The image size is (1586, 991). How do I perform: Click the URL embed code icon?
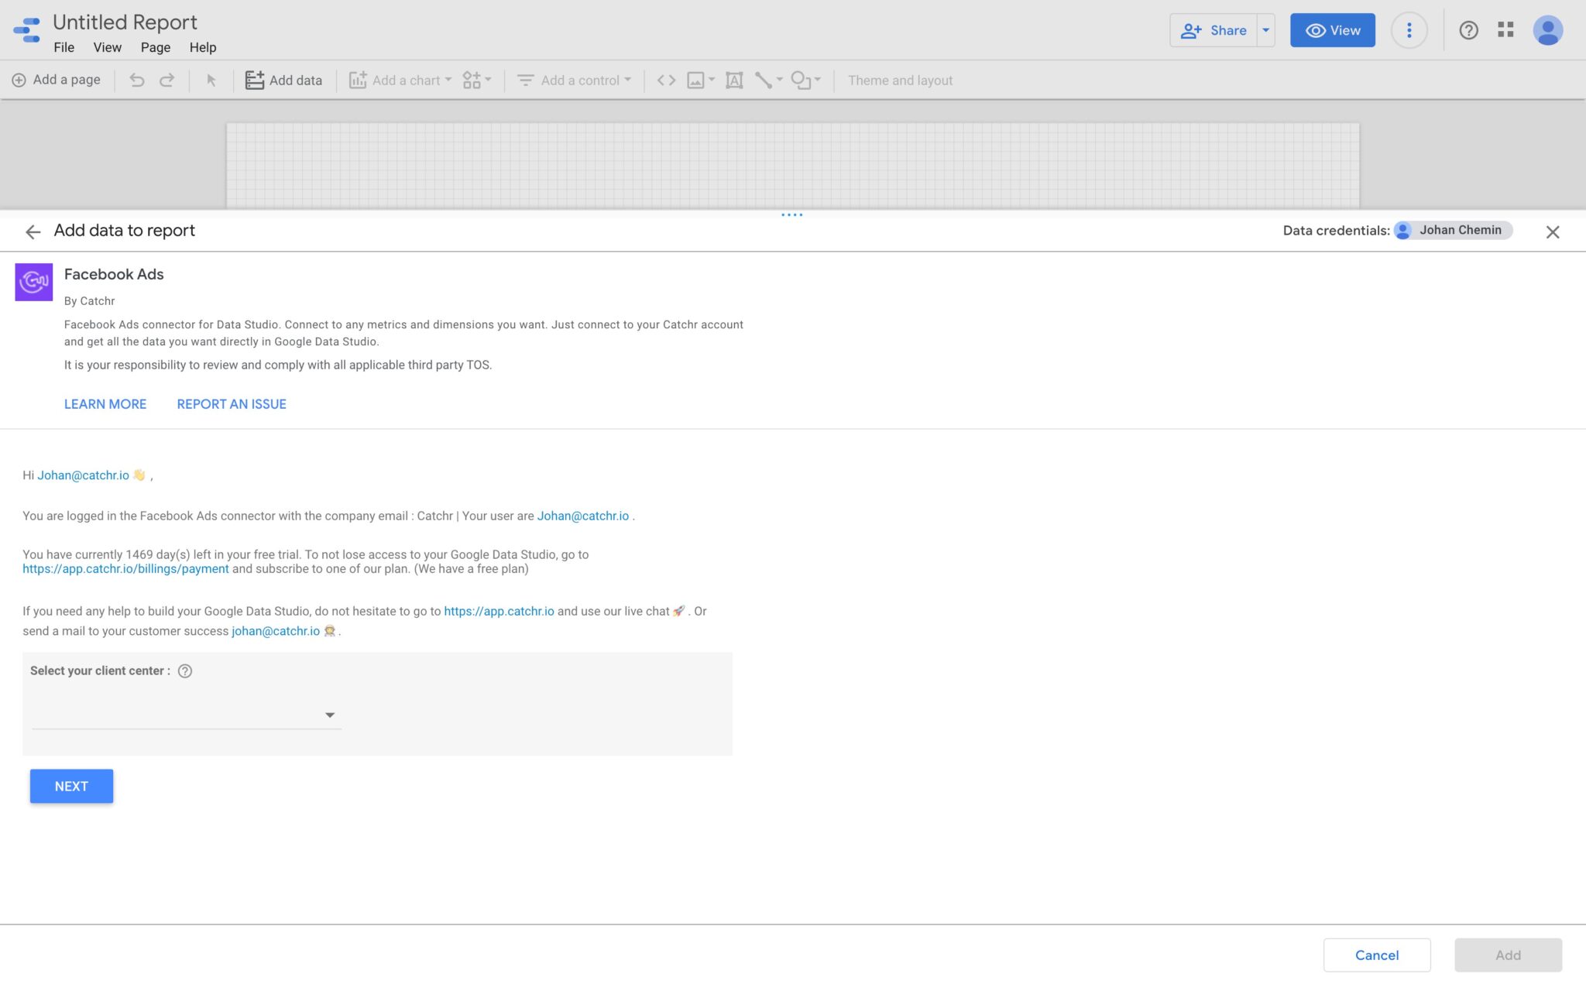point(666,81)
